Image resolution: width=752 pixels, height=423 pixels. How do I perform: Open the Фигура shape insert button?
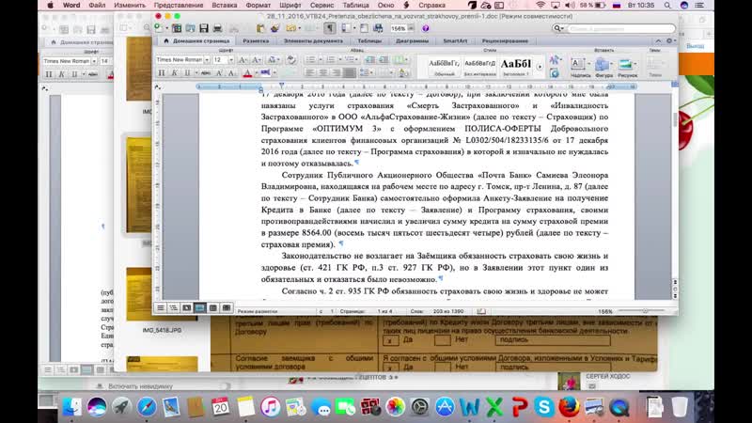coord(603,67)
